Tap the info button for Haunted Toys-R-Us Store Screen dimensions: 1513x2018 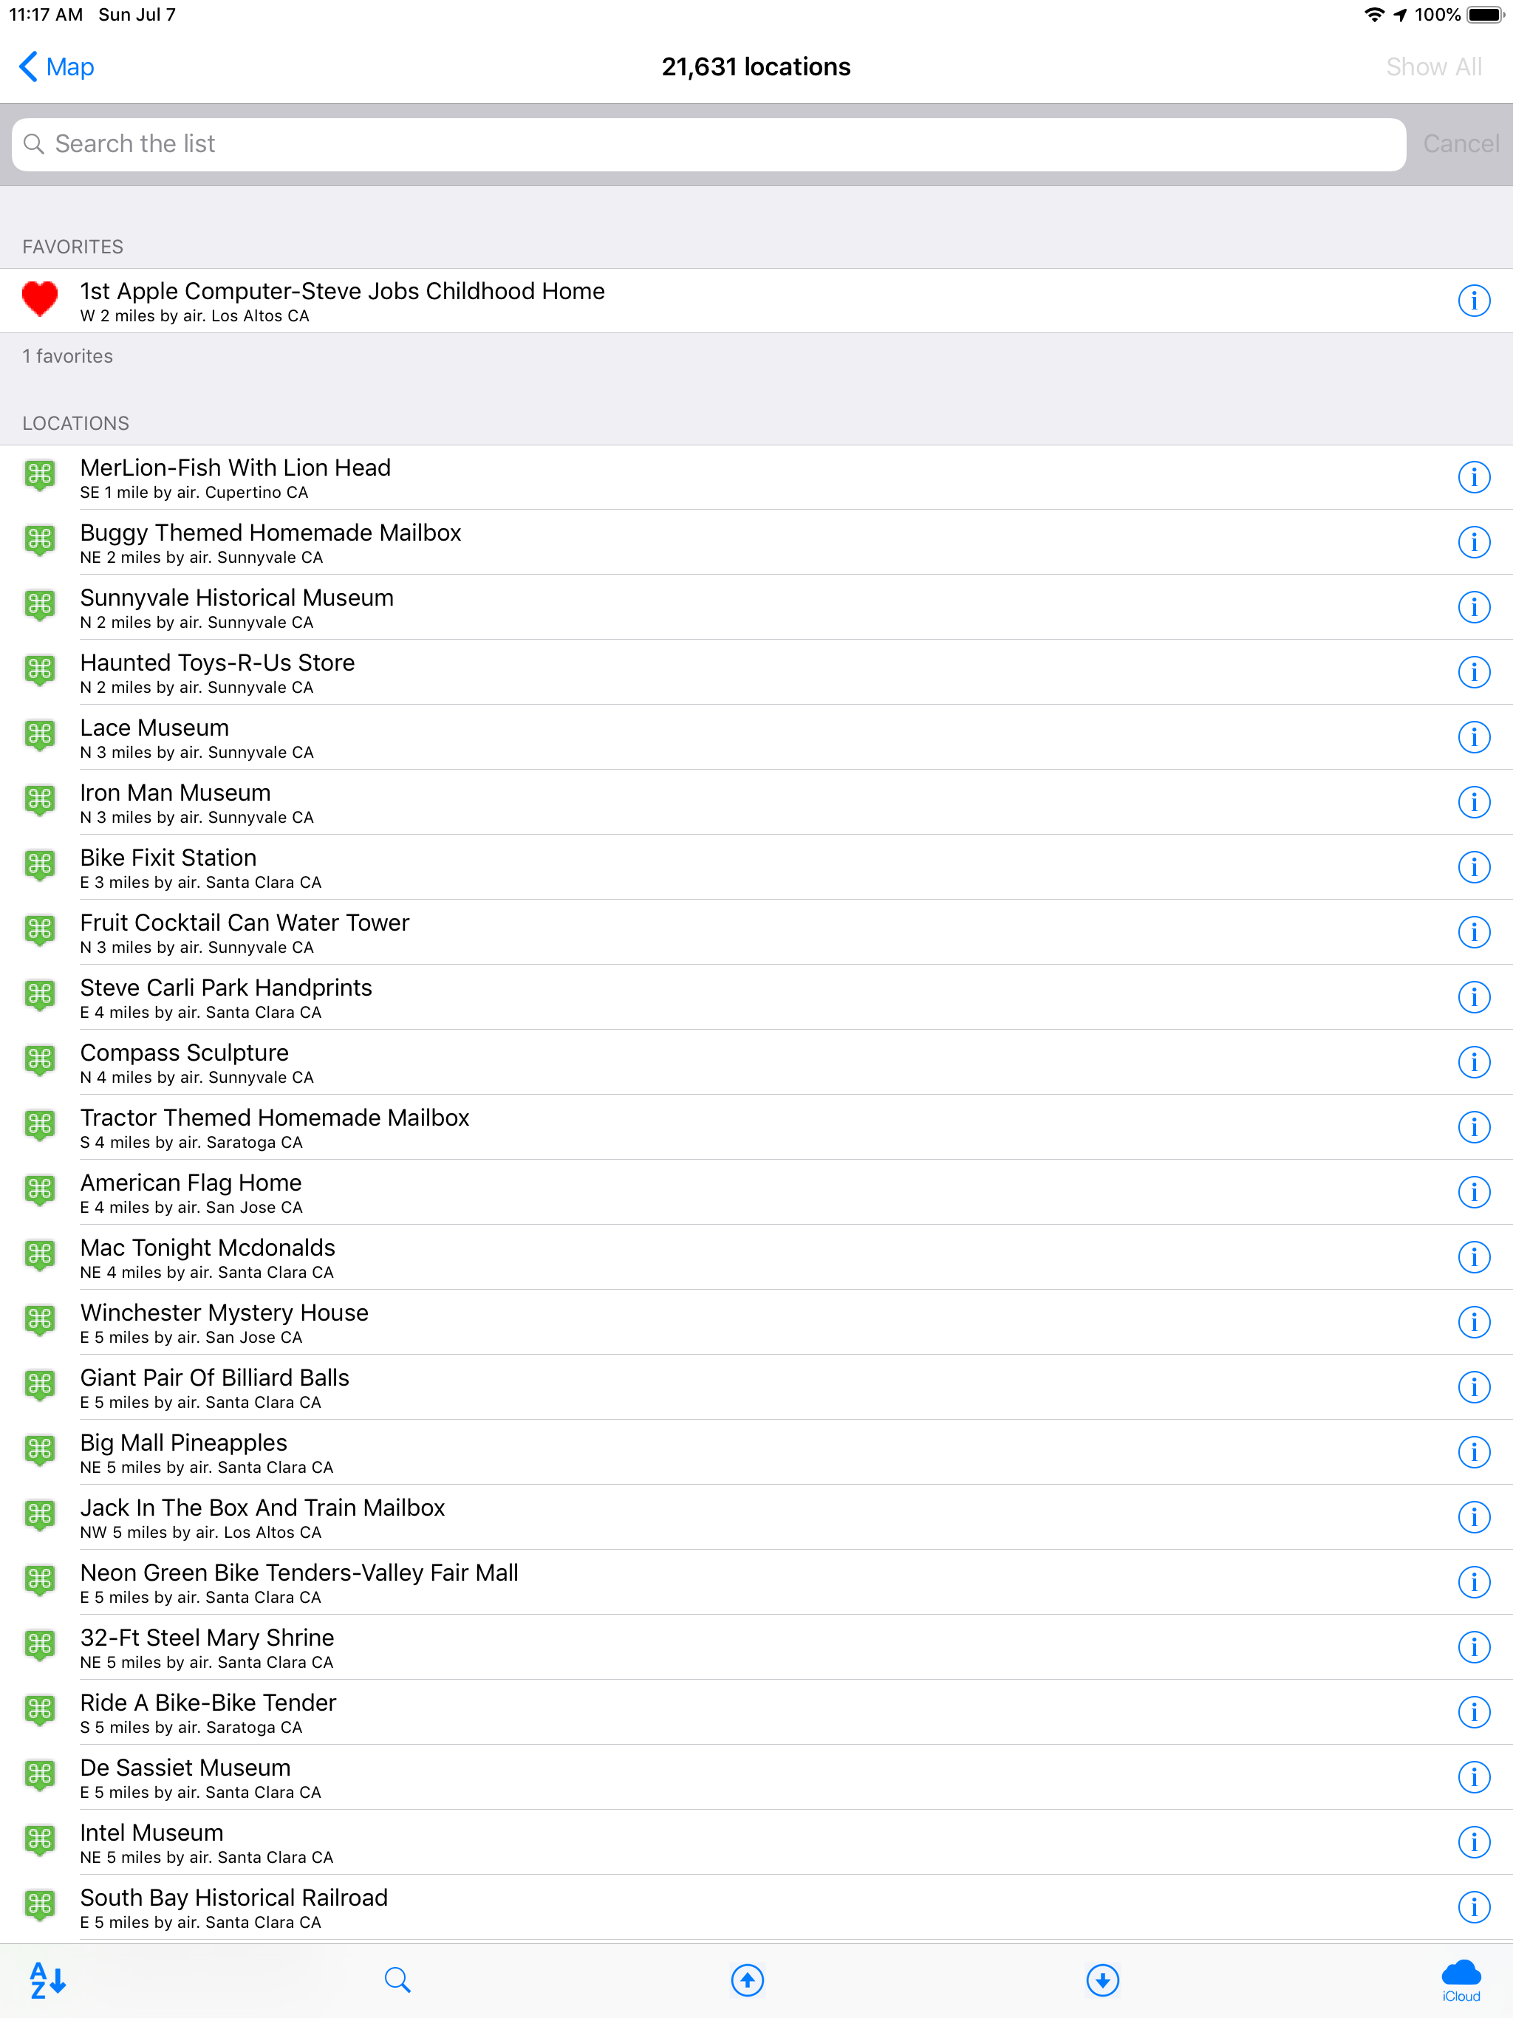tap(1474, 671)
